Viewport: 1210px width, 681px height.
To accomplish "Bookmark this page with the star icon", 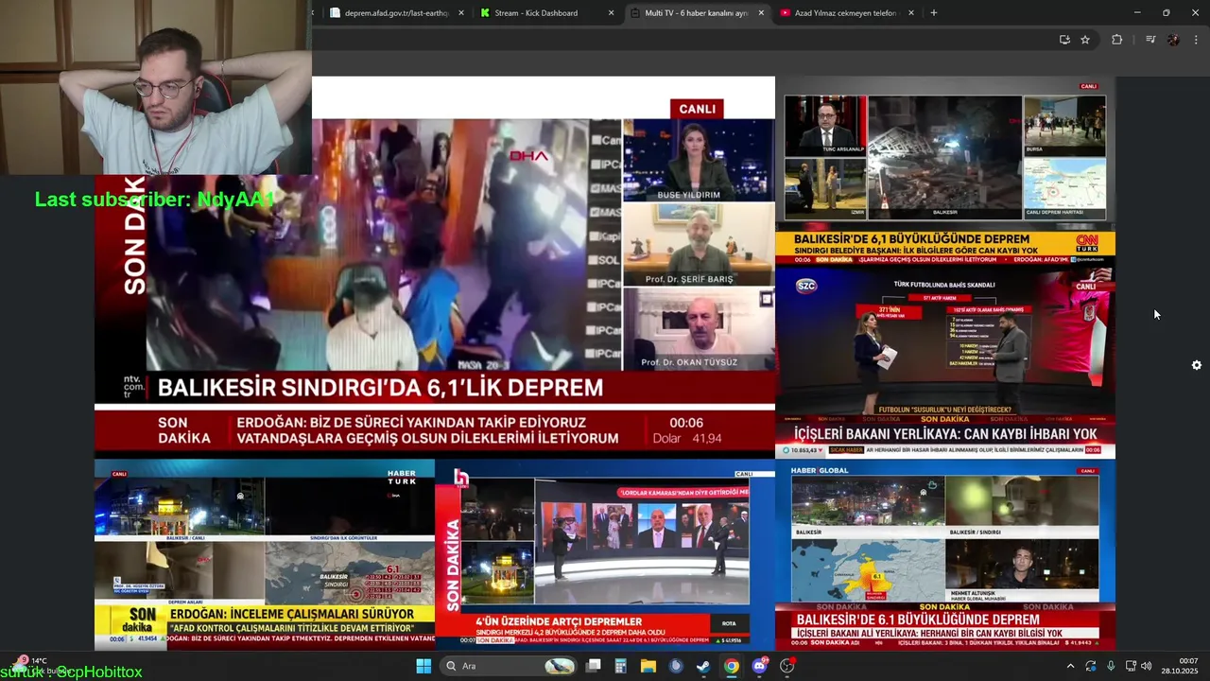I will point(1085,40).
